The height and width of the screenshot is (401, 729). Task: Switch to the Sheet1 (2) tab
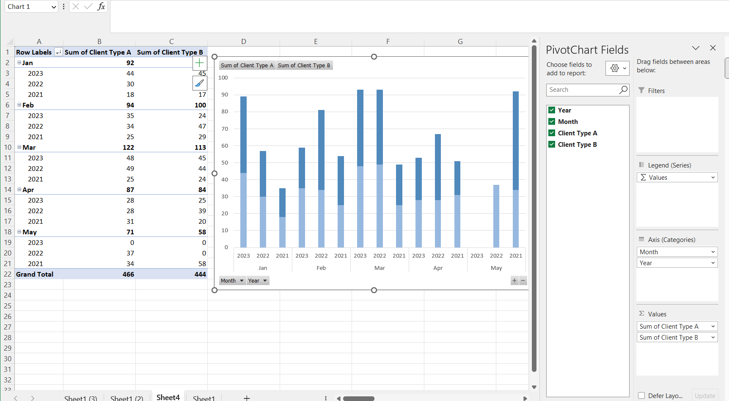pos(127,398)
